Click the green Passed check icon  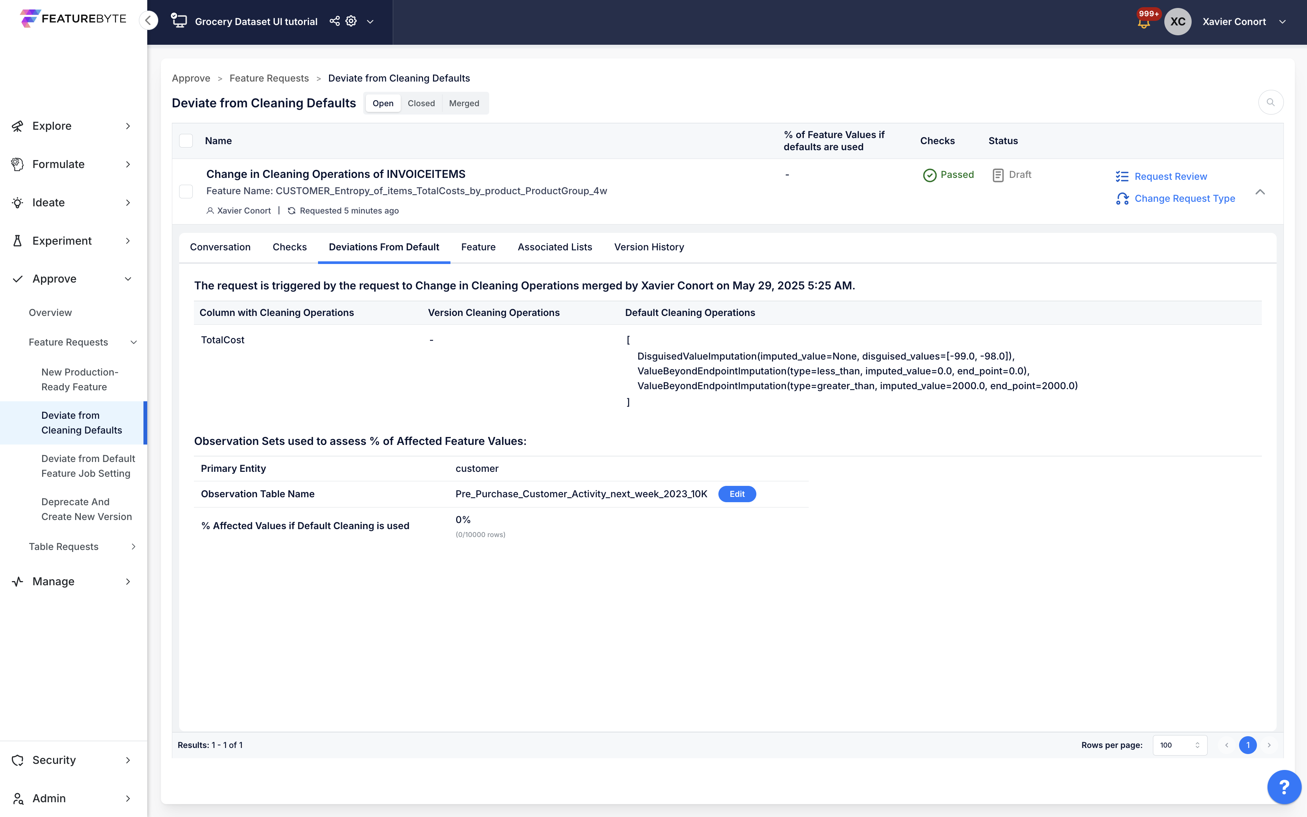[x=930, y=175]
